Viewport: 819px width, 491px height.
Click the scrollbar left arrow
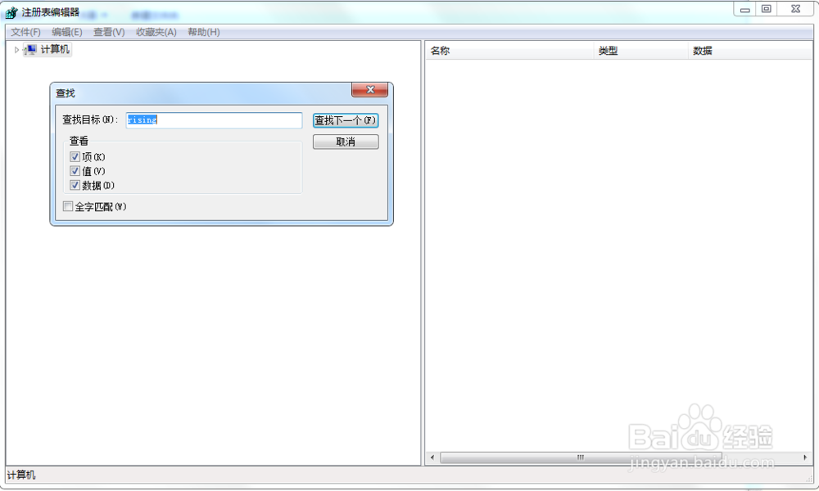[432, 457]
